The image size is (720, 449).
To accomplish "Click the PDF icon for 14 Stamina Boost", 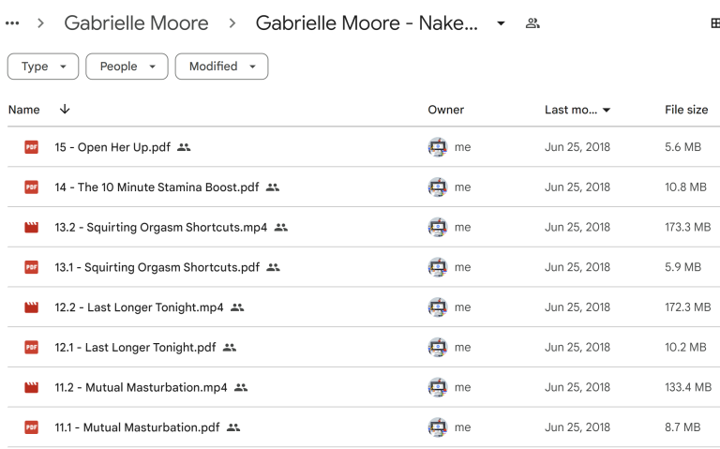I will pyautogui.click(x=32, y=187).
